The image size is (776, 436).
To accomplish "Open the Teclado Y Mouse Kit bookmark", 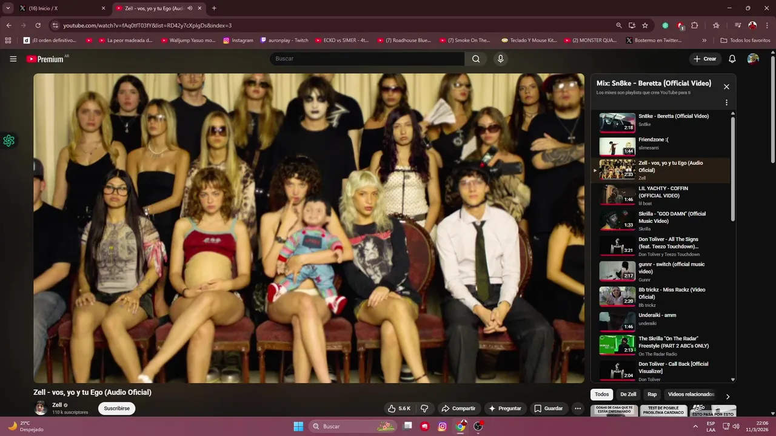I will (x=529, y=41).
